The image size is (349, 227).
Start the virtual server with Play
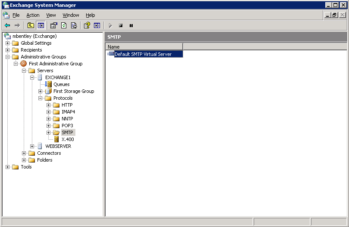(x=110, y=25)
